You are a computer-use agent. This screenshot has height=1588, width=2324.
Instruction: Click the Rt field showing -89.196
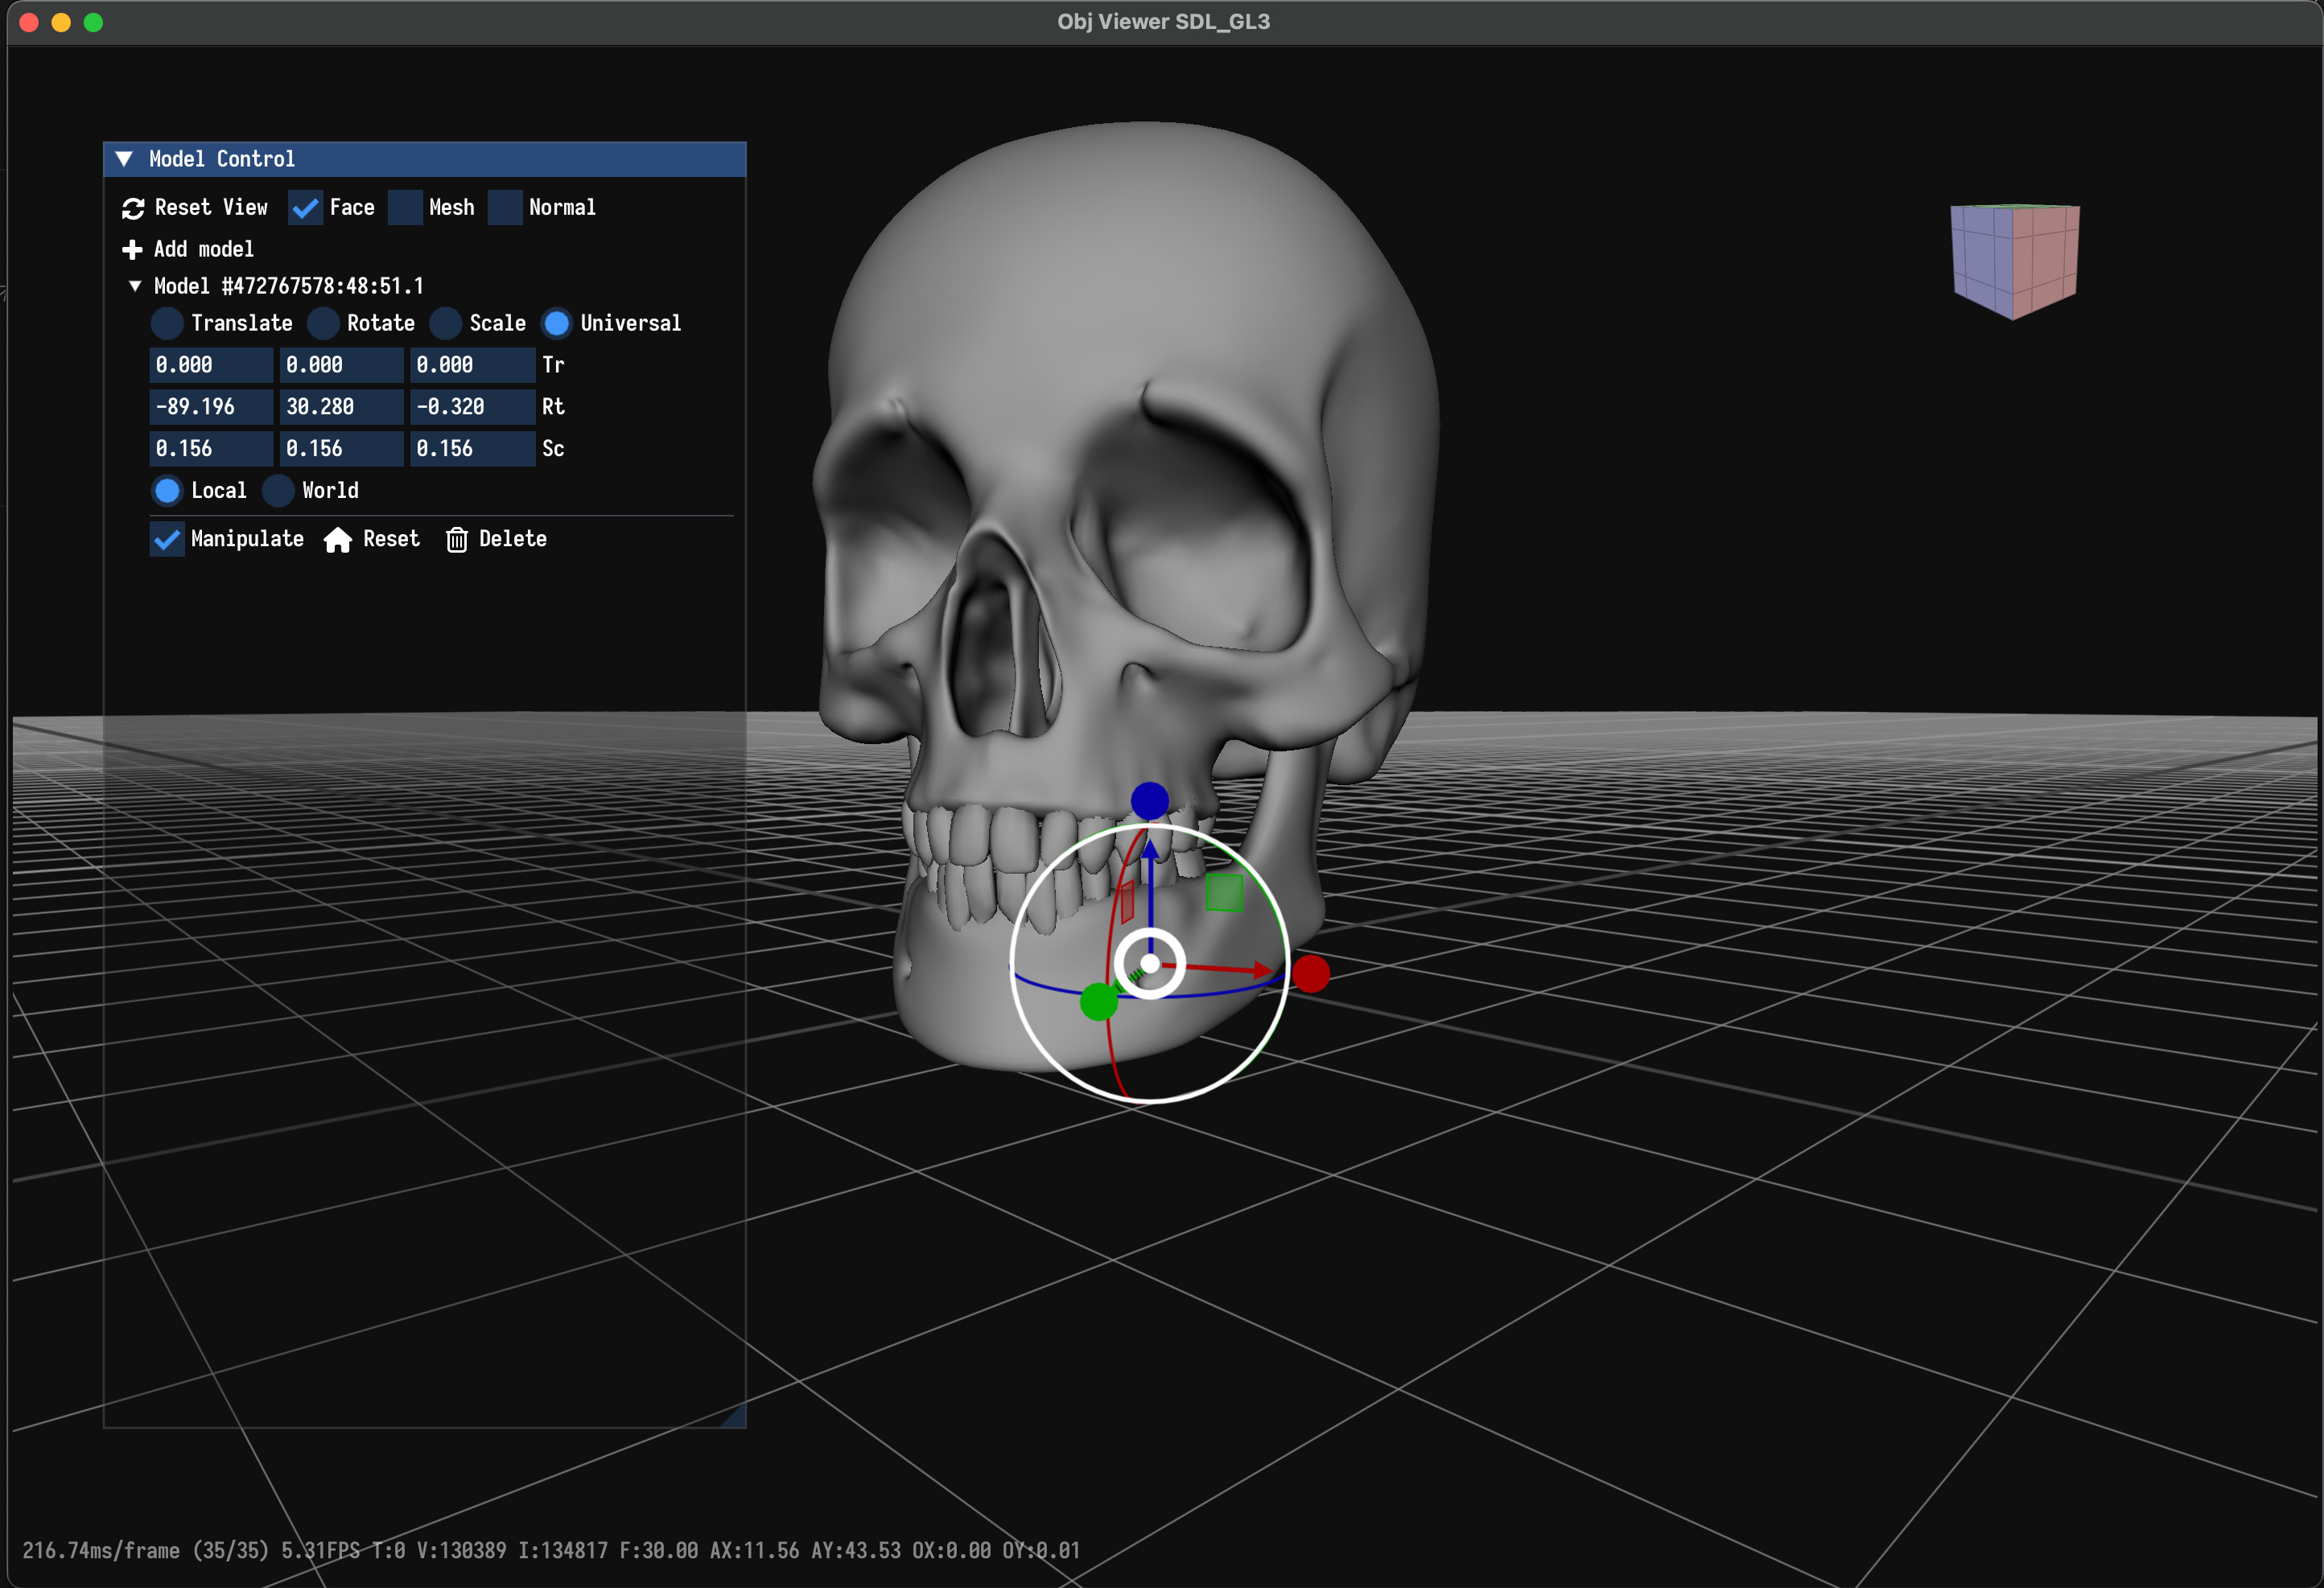tap(211, 407)
